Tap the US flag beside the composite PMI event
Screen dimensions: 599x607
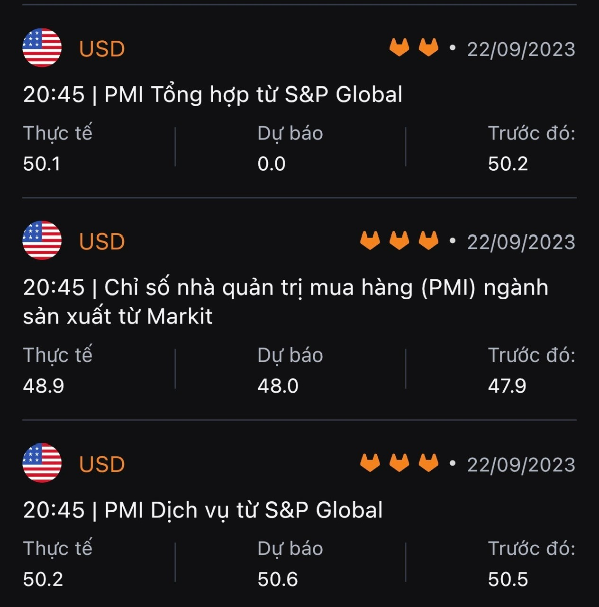pyautogui.click(x=42, y=48)
